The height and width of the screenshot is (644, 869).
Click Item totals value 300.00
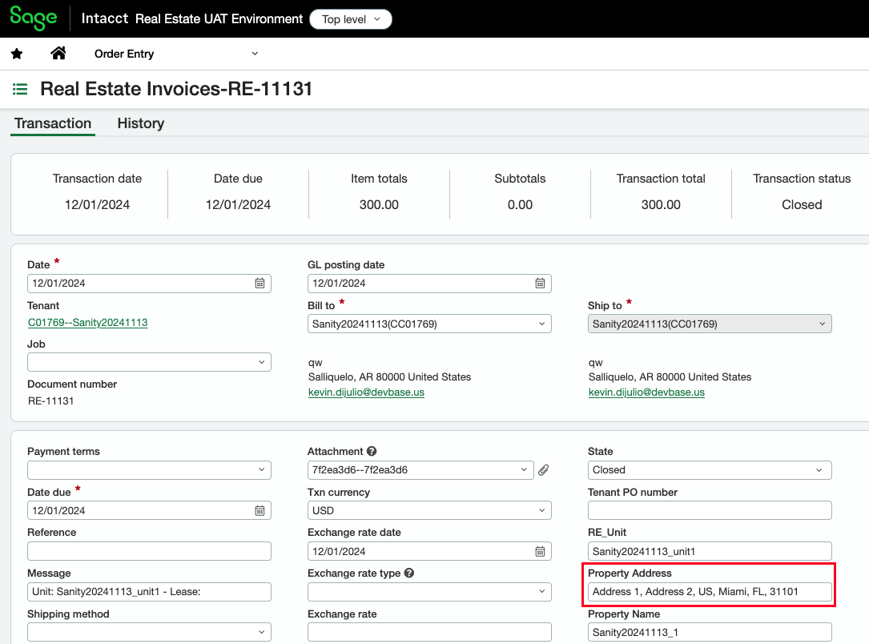(379, 204)
